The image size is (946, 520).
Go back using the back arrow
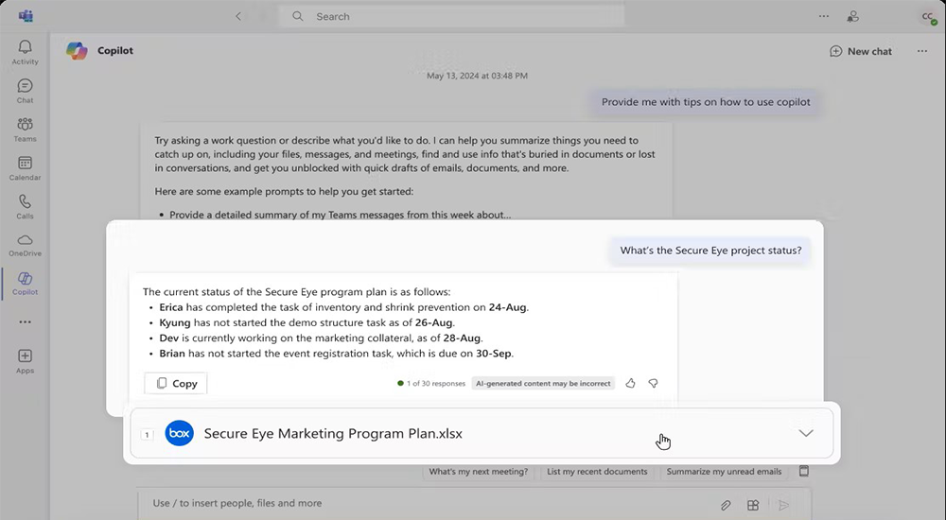click(x=238, y=16)
